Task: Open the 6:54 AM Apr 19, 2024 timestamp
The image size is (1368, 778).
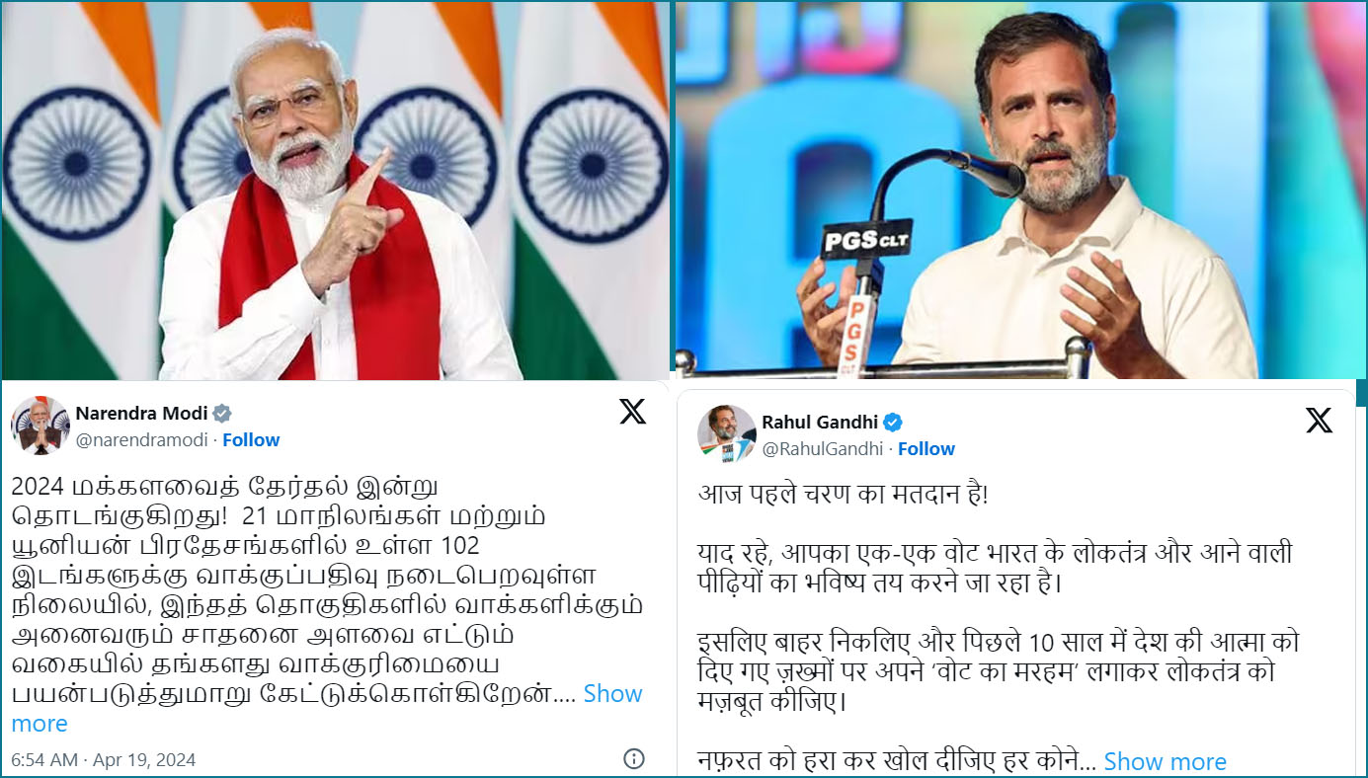Action: pyautogui.click(x=104, y=759)
